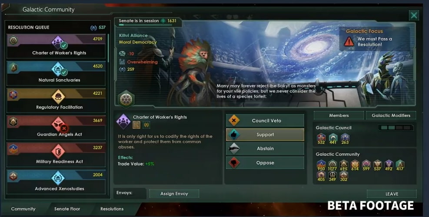Open the Military Readiness Act shield icon
The height and width of the screenshot is (217, 429).
(x=58, y=151)
